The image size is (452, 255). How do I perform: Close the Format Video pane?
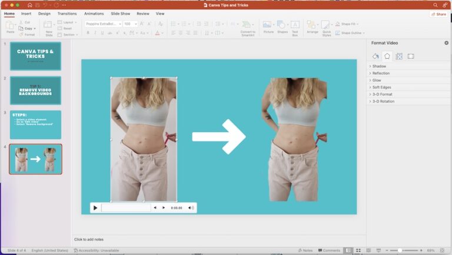446,43
